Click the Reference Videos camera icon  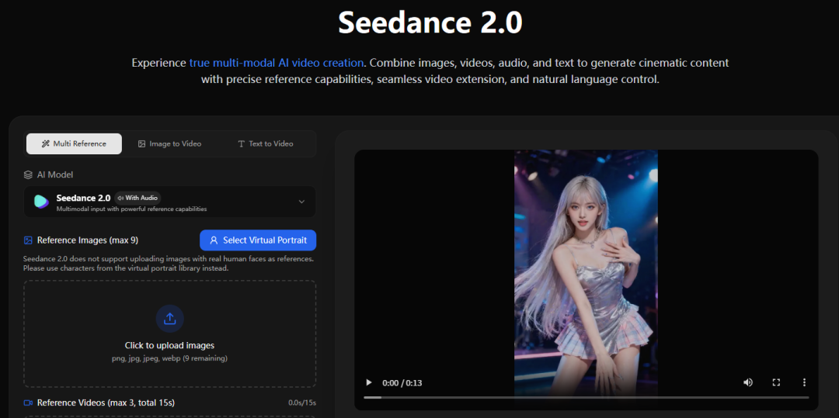click(29, 402)
